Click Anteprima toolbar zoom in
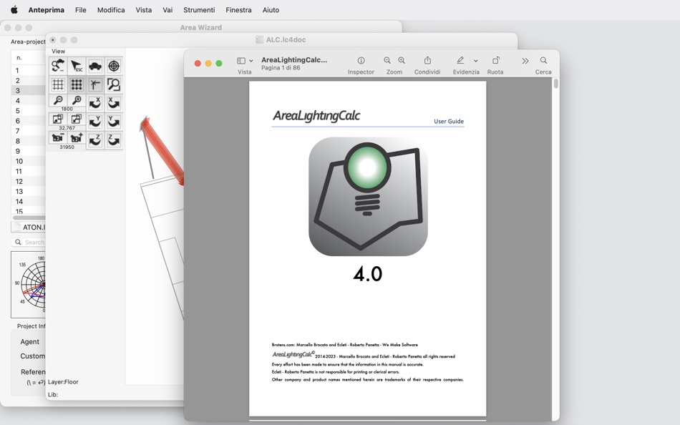The width and height of the screenshot is (680, 425). point(402,60)
